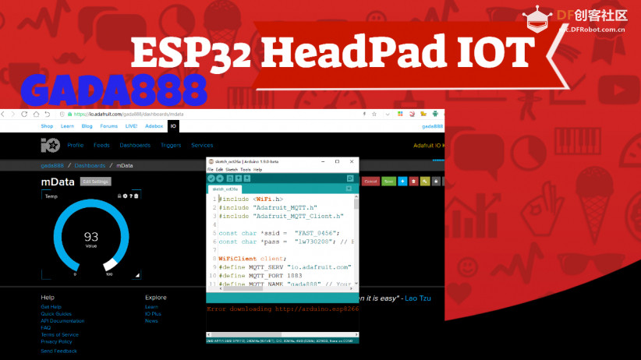
Task: Open the Arduino File menu
Action: pos(210,170)
